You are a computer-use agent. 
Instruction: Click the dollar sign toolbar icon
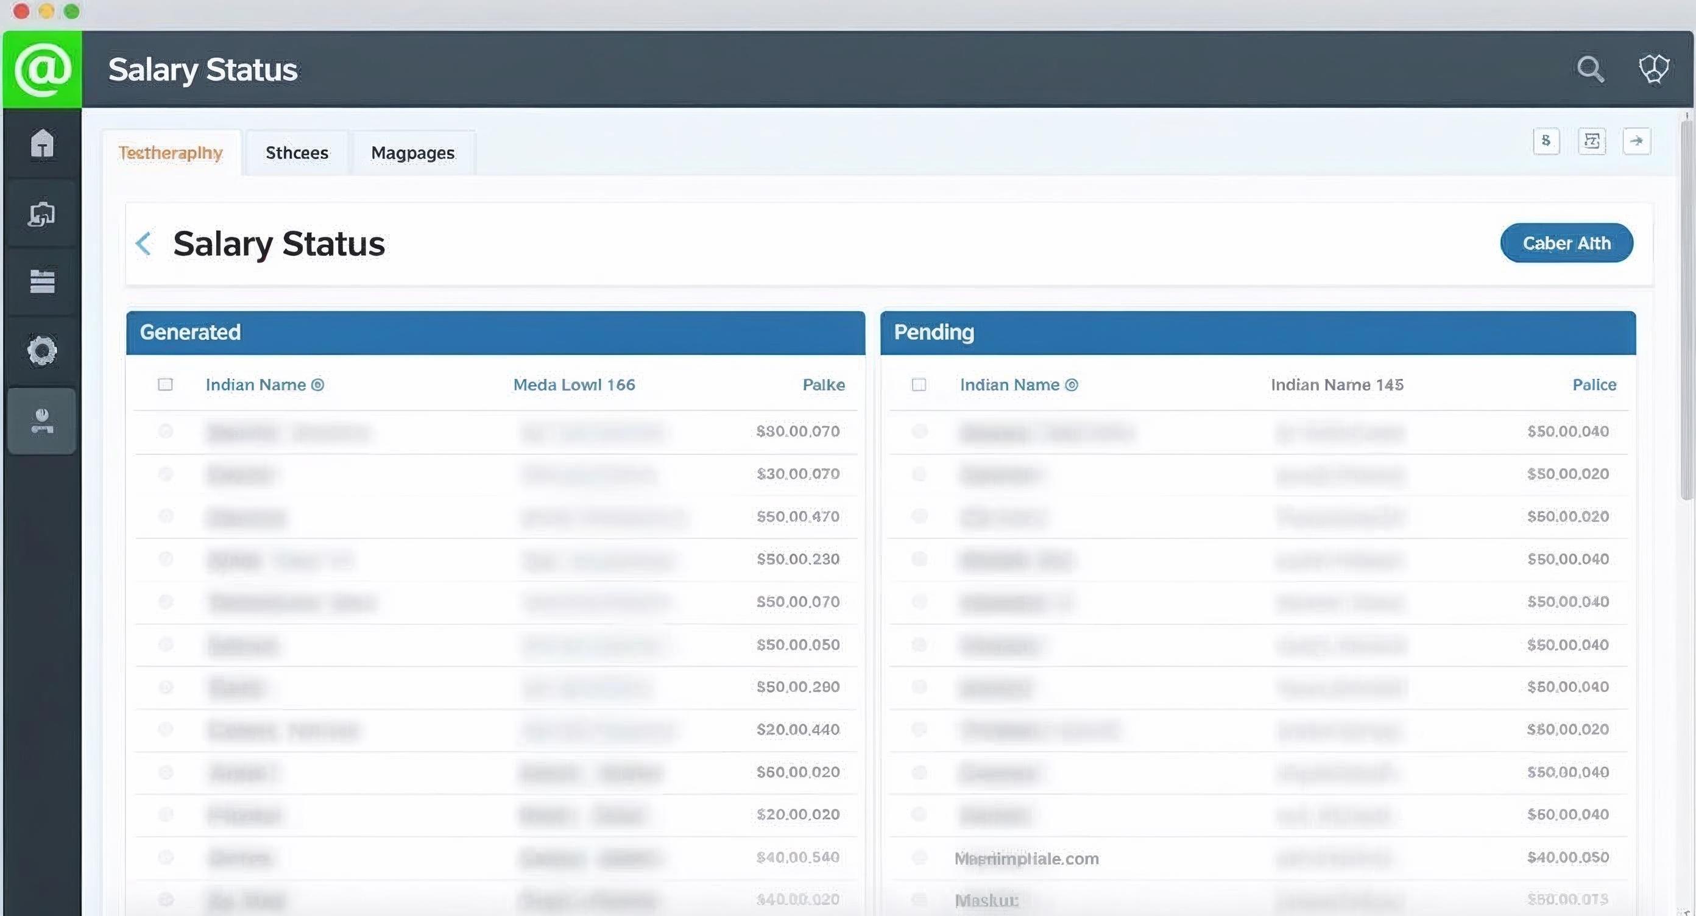pyautogui.click(x=1546, y=141)
